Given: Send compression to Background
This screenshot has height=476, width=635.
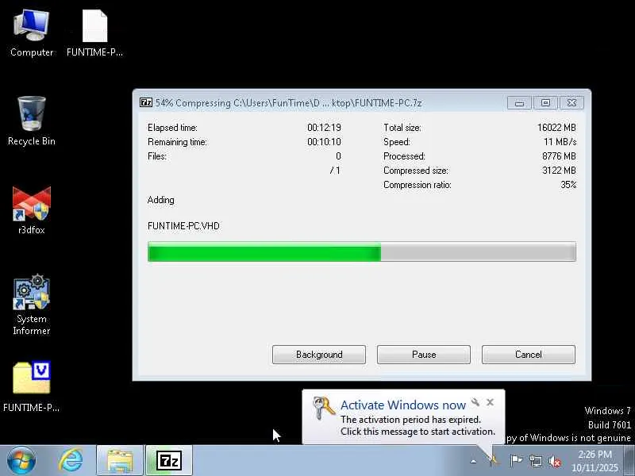Looking at the screenshot, I should coord(319,355).
